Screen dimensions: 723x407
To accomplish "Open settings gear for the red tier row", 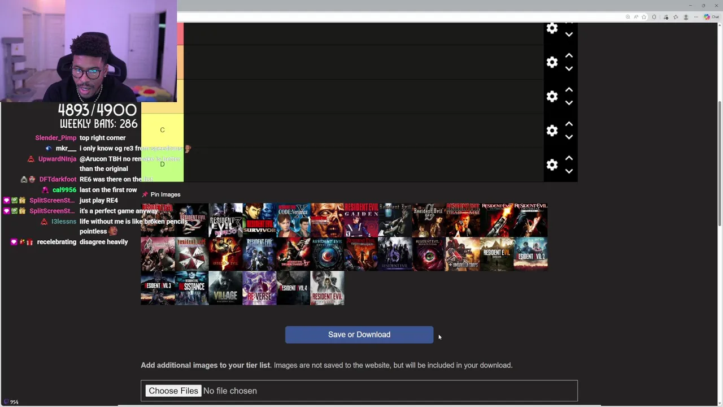I will point(552,28).
